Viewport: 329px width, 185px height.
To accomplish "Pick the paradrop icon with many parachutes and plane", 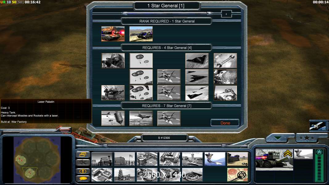I will click(x=141, y=93).
